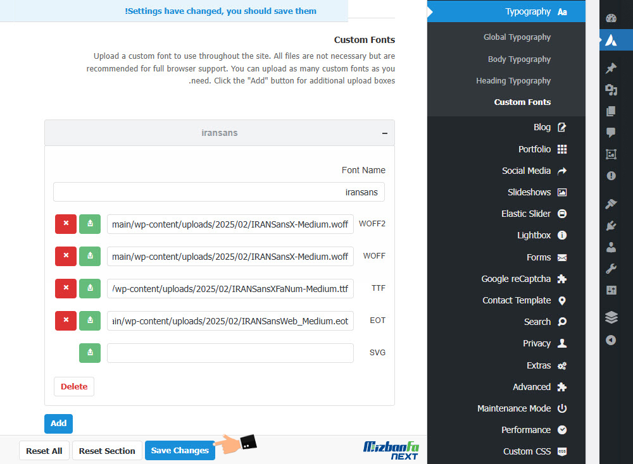
Task: Open the Typography options section
Action: coord(506,11)
